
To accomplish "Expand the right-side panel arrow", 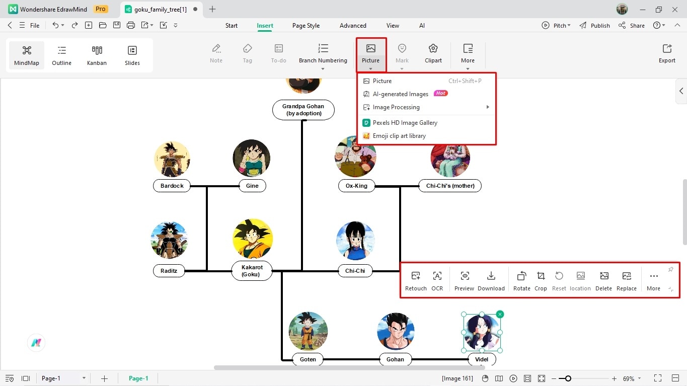I will (x=681, y=91).
